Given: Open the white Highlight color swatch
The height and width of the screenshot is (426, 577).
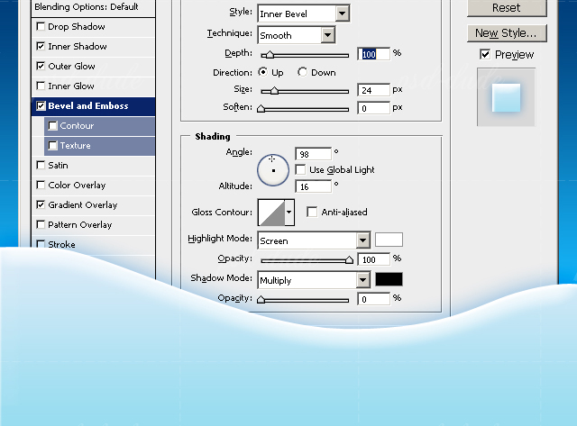Looking at the screenshot, I should pos(389,240).
